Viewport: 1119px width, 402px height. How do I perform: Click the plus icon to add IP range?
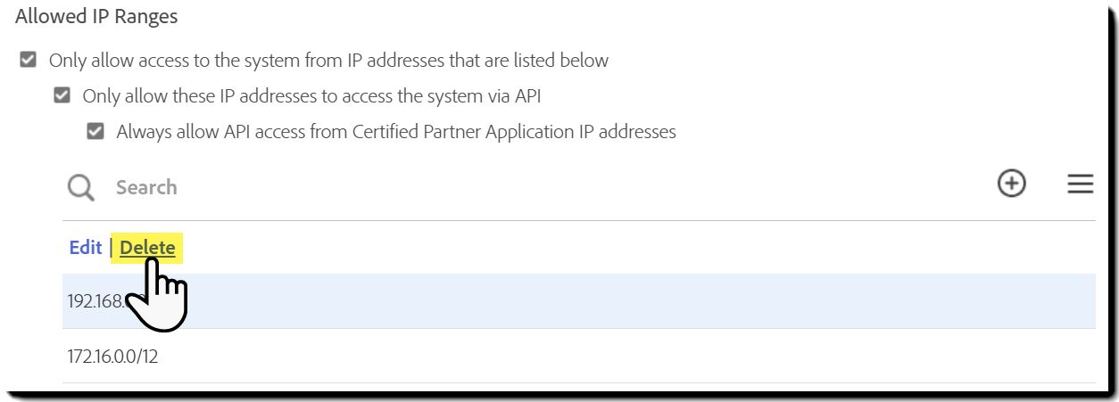click(x=1011, y=185)
